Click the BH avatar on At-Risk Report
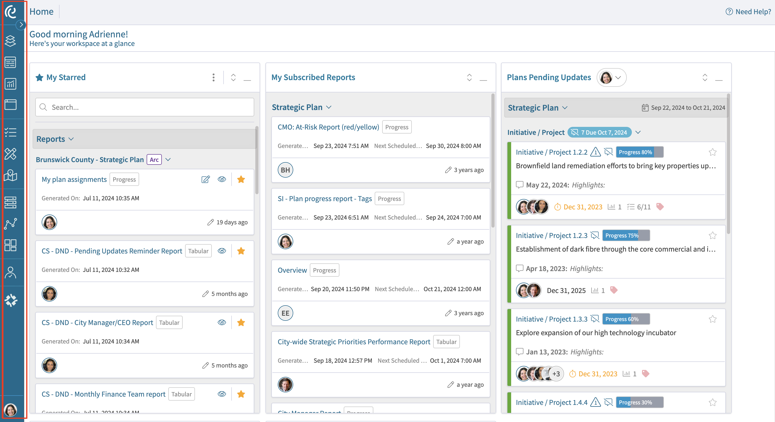The image size is (775, 422). [x=285, y=170]
